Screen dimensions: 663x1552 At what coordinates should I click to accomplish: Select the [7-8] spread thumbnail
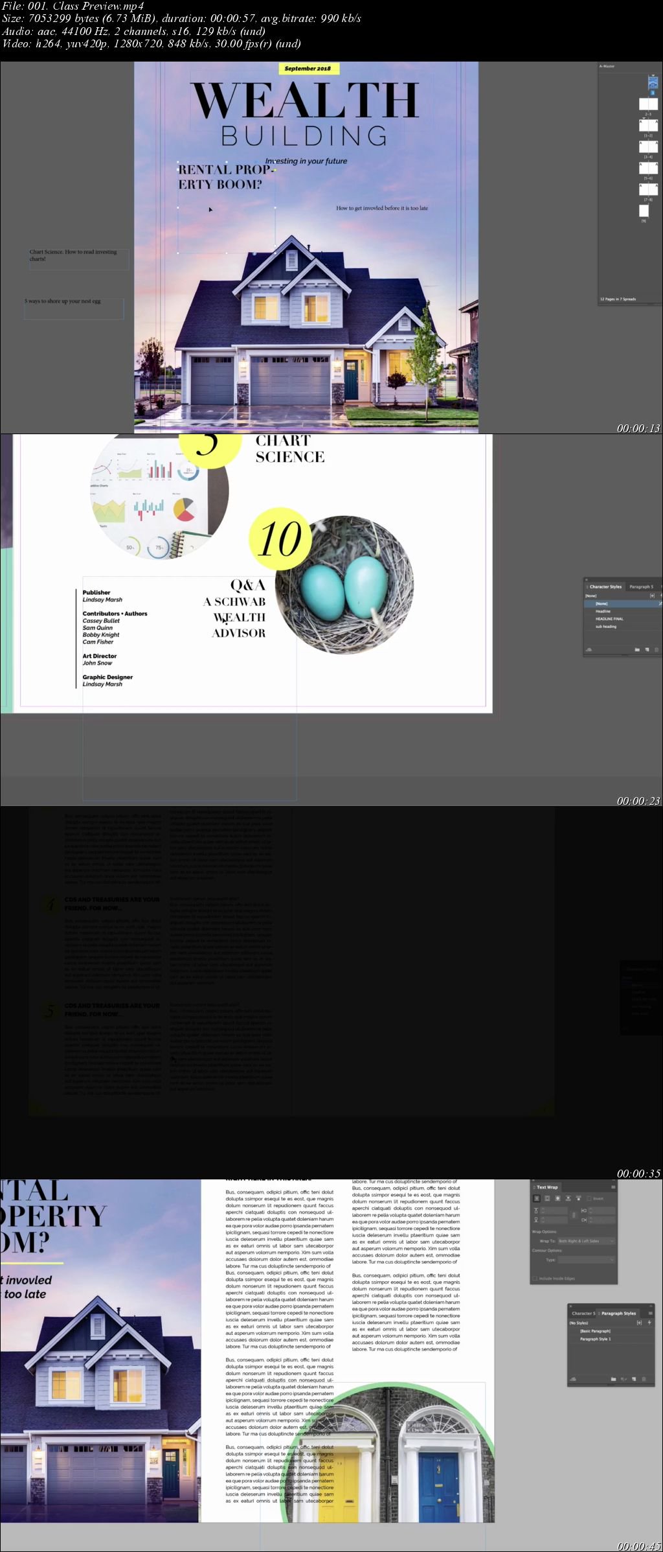(648, 189)
